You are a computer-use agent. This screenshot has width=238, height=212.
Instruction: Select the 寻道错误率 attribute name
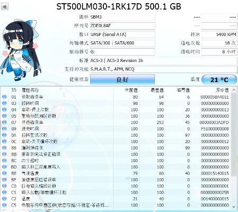[32, 122]
